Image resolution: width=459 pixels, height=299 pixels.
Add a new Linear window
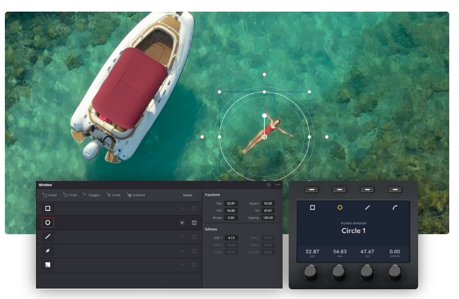coord(49,195)
